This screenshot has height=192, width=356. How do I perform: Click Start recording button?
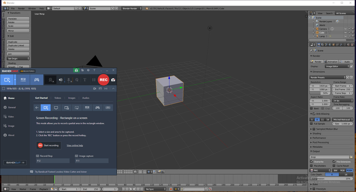tap(49, 145)
